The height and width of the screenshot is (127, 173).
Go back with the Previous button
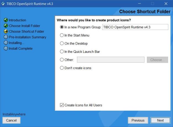138,120
